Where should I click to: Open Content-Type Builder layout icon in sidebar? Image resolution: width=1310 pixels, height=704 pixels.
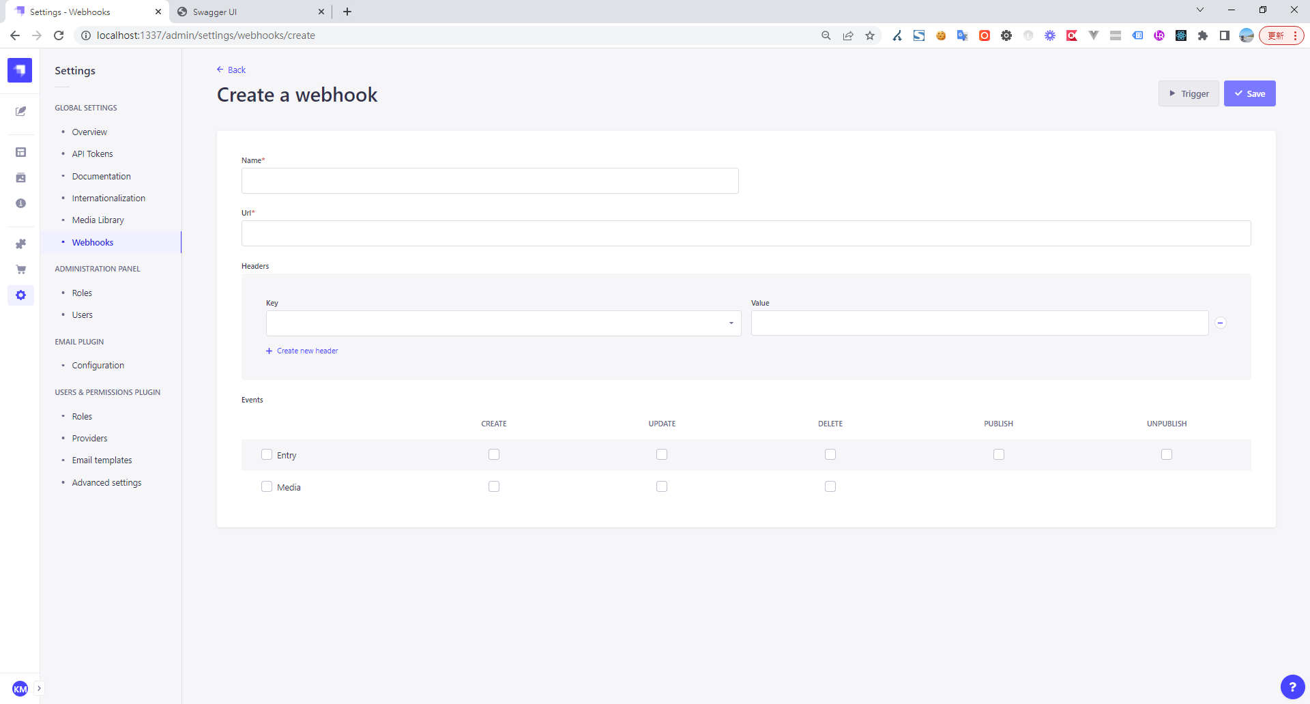[20, 152]
